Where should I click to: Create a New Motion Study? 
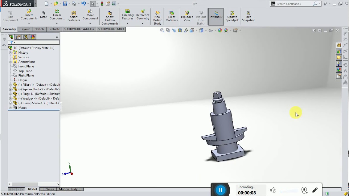tap(157, 18)
